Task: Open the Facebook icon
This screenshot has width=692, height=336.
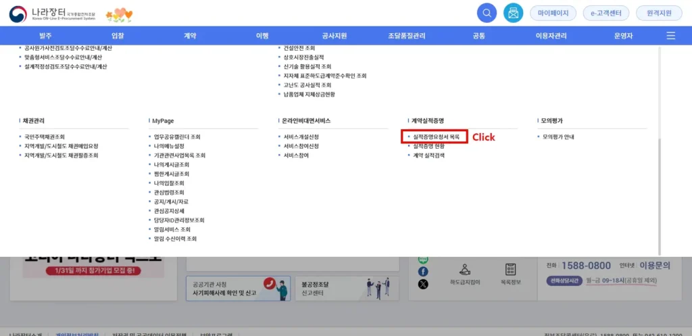Action: [423, 271]
